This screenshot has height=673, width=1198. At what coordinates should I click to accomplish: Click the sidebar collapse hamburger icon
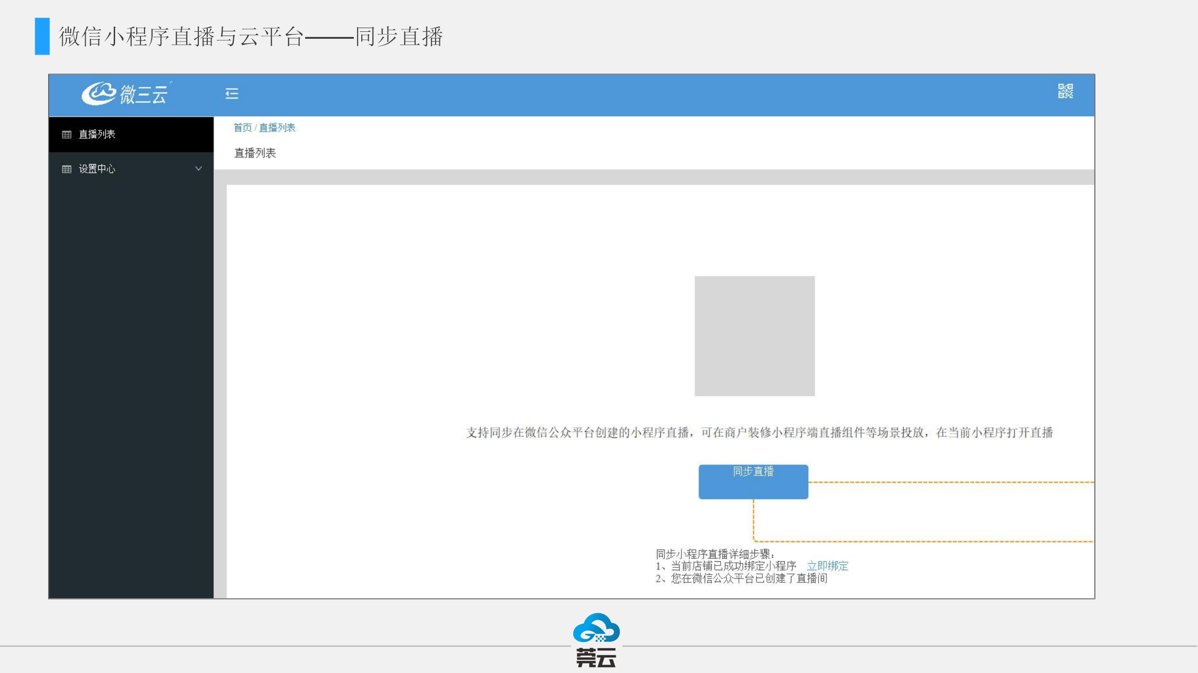point(232,93)
